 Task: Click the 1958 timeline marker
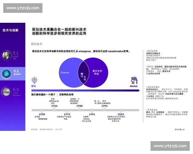[x=42, y=112]
